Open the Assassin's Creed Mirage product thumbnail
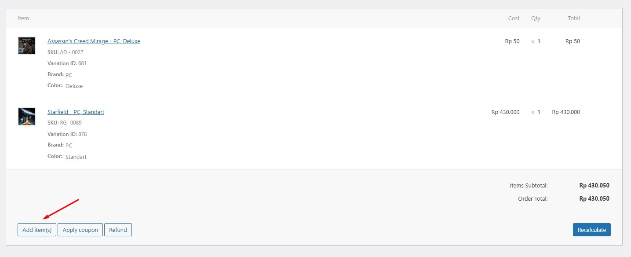Image resolution: width=631 pixels, height=257 pixels. pyautogui.click(x=27, y=46)
